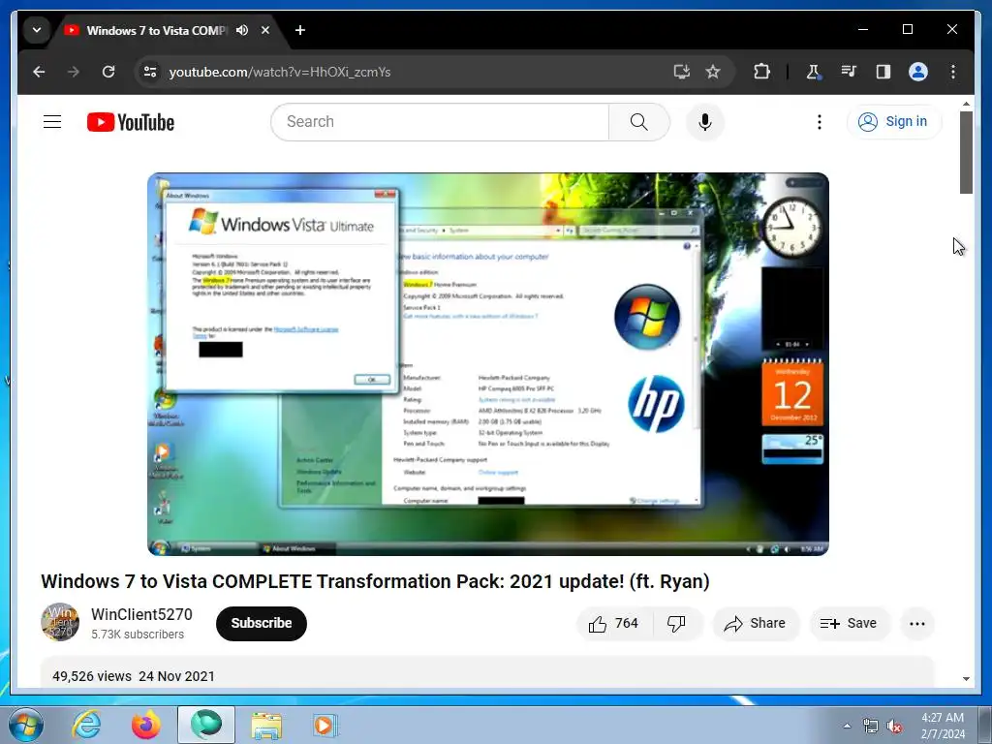Open the tab search dropdown chevron
992x744 pixels.
[x=37, y=30]
